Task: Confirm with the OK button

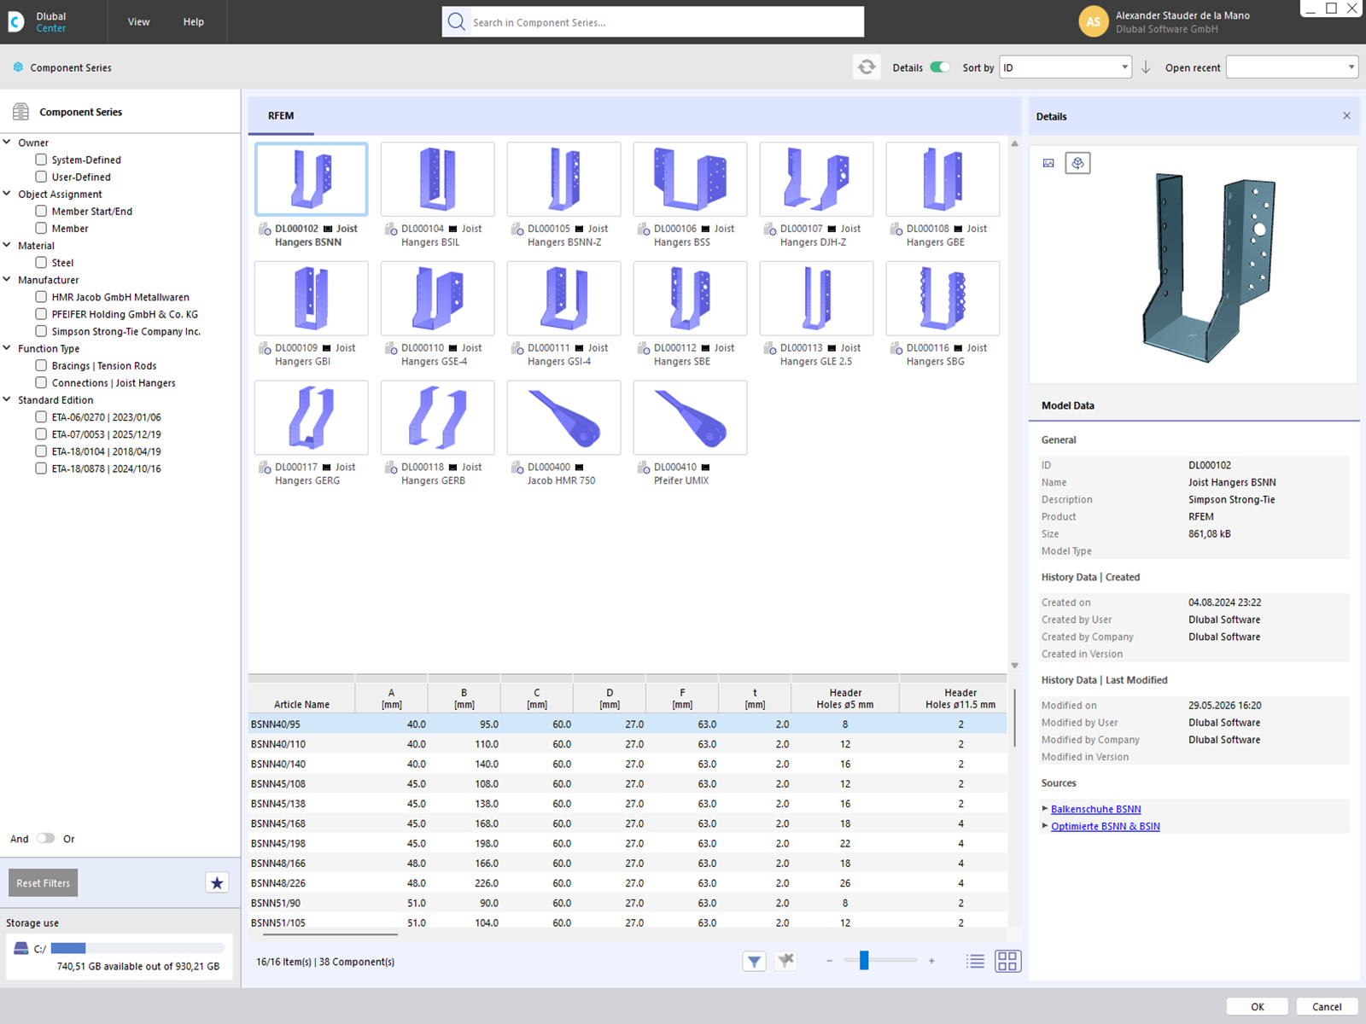Action: [1258, 1007]
